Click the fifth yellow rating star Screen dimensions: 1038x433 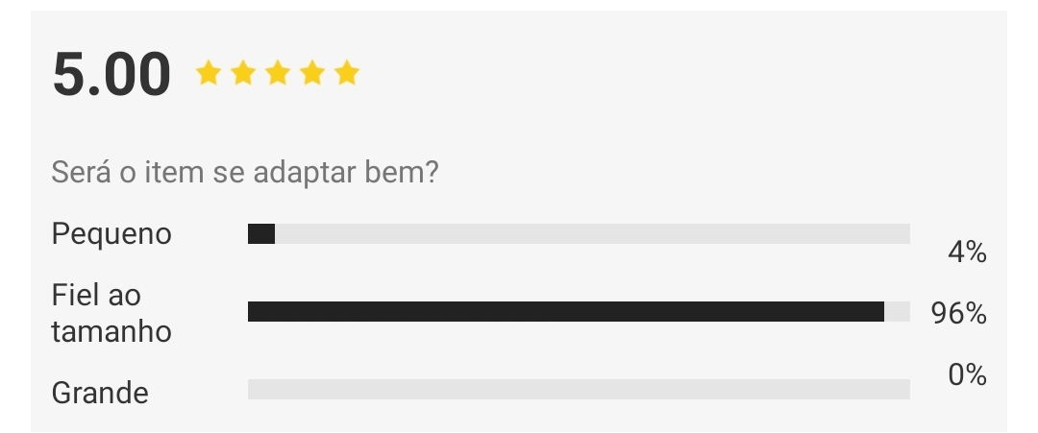pyautogui.click(x=346, y=73)
